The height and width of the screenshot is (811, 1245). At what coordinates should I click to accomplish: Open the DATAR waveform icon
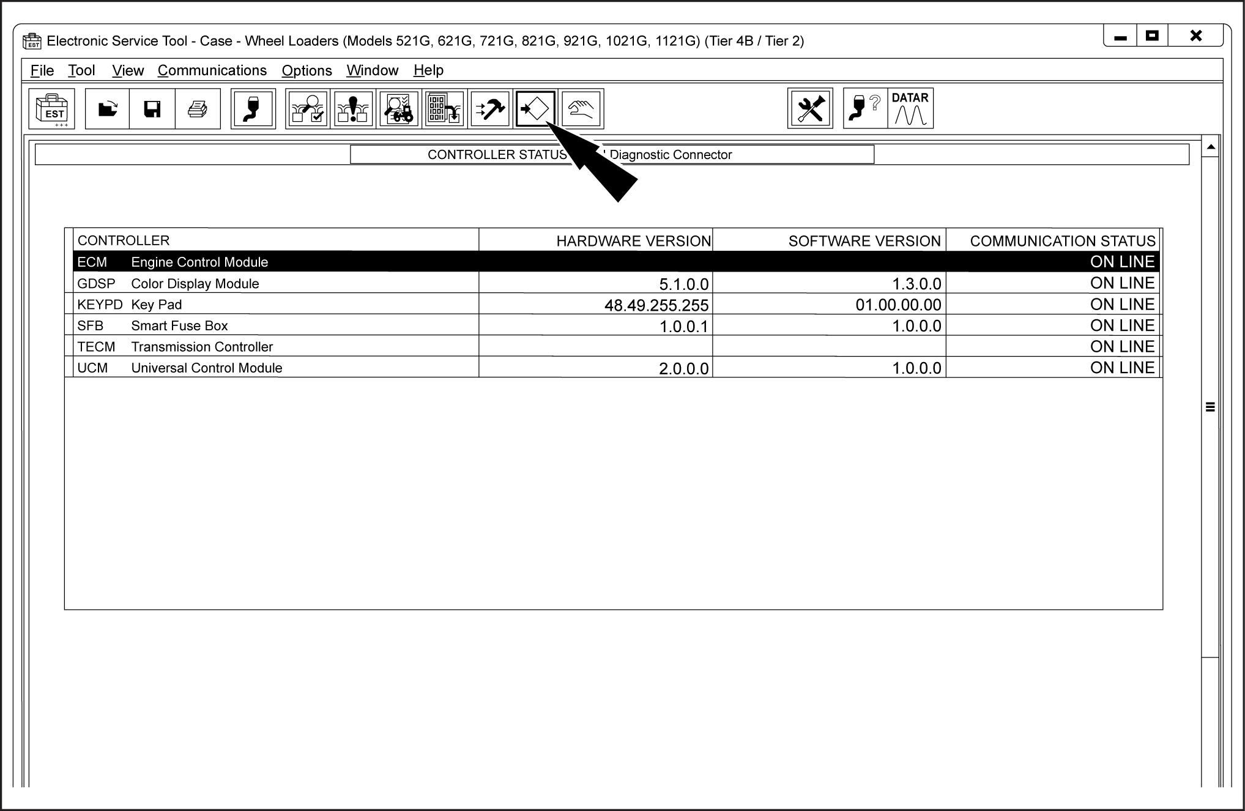point(910,109)
